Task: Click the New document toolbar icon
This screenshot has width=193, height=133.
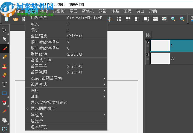Action: pos(7,19)
